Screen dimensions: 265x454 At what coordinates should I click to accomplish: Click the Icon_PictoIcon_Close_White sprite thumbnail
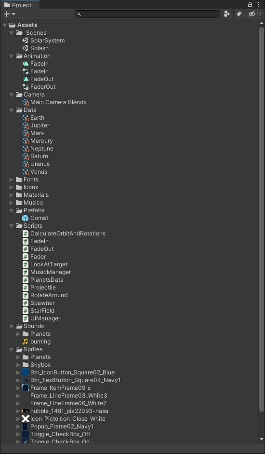click(x=26, y=419)
